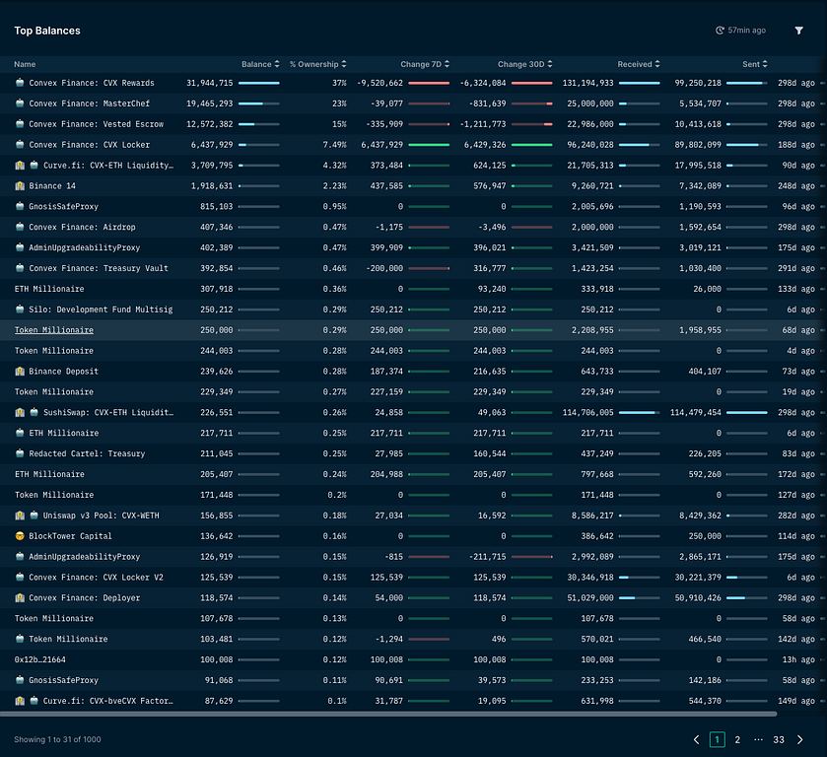Jump to last page 33
827x757 pixels.
tap(779, 739)
